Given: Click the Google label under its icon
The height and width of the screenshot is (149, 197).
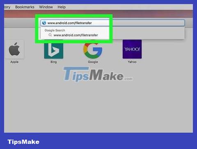Looking at the screenshot, I should 93,62.
